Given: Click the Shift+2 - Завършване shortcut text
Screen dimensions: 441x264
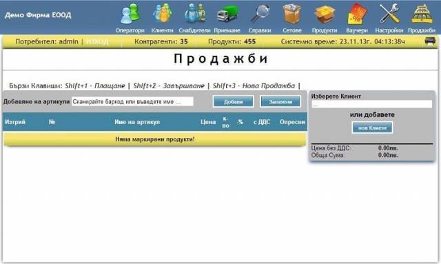Looking at the screenshot, I should click(x=169, y=85).
